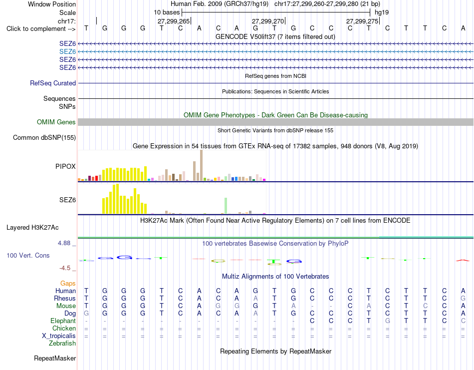Click the '27,299,275' position marker
The height and width of the screenshot is (370, 474).
click(362, 21)
